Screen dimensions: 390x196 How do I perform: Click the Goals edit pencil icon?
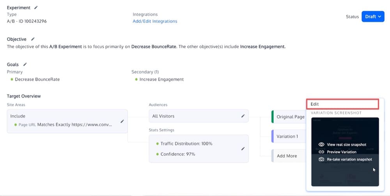click(25, 64)
